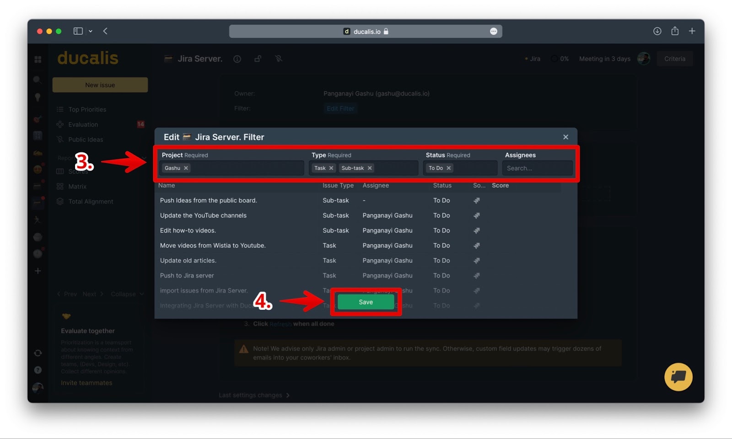The width and height of the screenshot is (732, 439).
Task: Click Jira source icon for 'Edit how-to videos.'
Action: click(477, 230)
